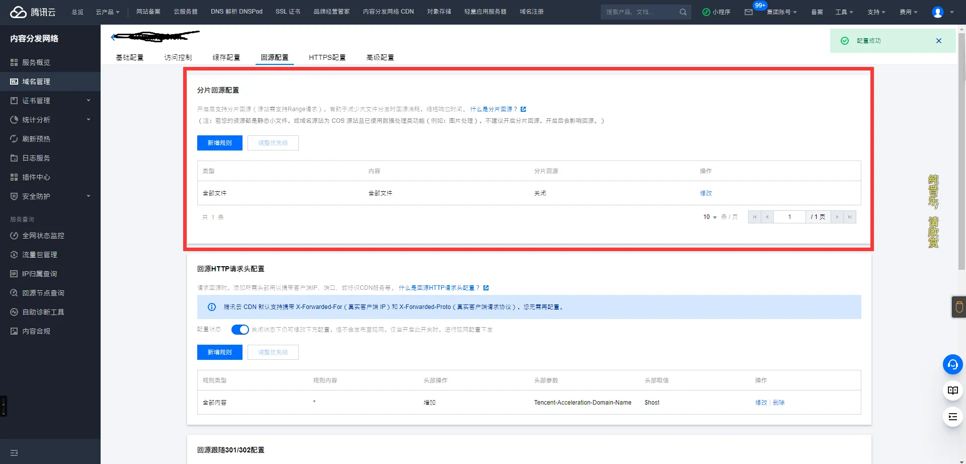Click the Tencent Cloud logo

click(31, 12)
